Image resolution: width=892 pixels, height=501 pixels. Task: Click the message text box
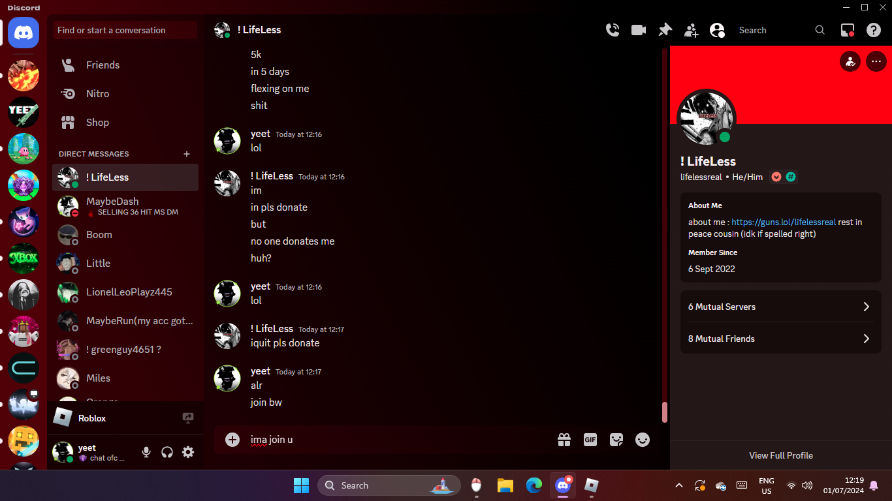(x=398, y=440)
